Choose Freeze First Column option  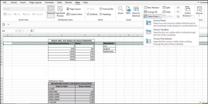(163, 39)
